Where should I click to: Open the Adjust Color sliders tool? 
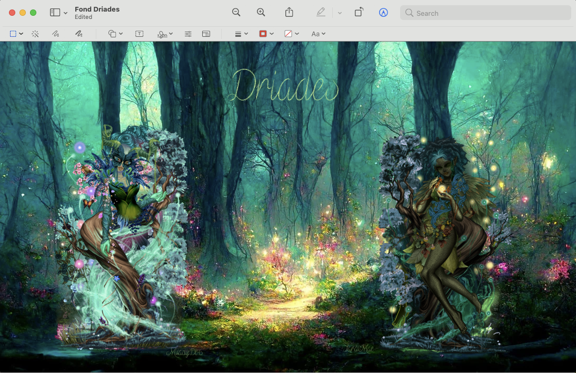pos(188,34)
